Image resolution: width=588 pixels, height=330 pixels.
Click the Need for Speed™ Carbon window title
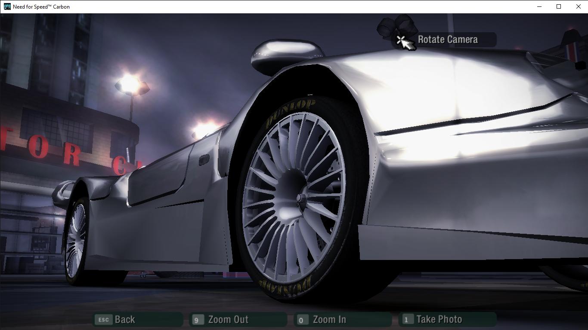click(41, 7)
